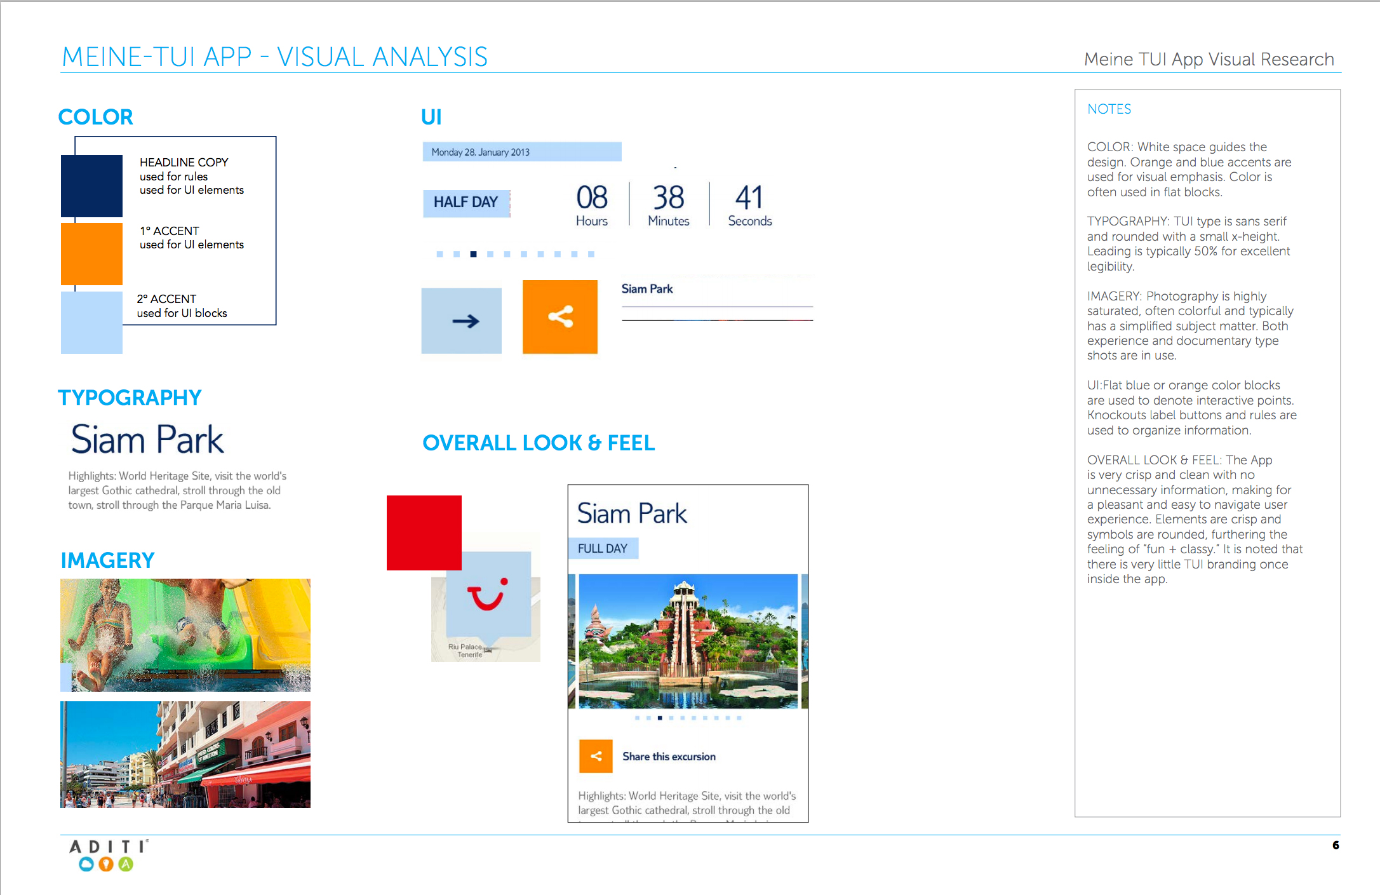Click the IMAGERY section heading
This screenshot has height=895, width=1380.
[x=107, y=560]
